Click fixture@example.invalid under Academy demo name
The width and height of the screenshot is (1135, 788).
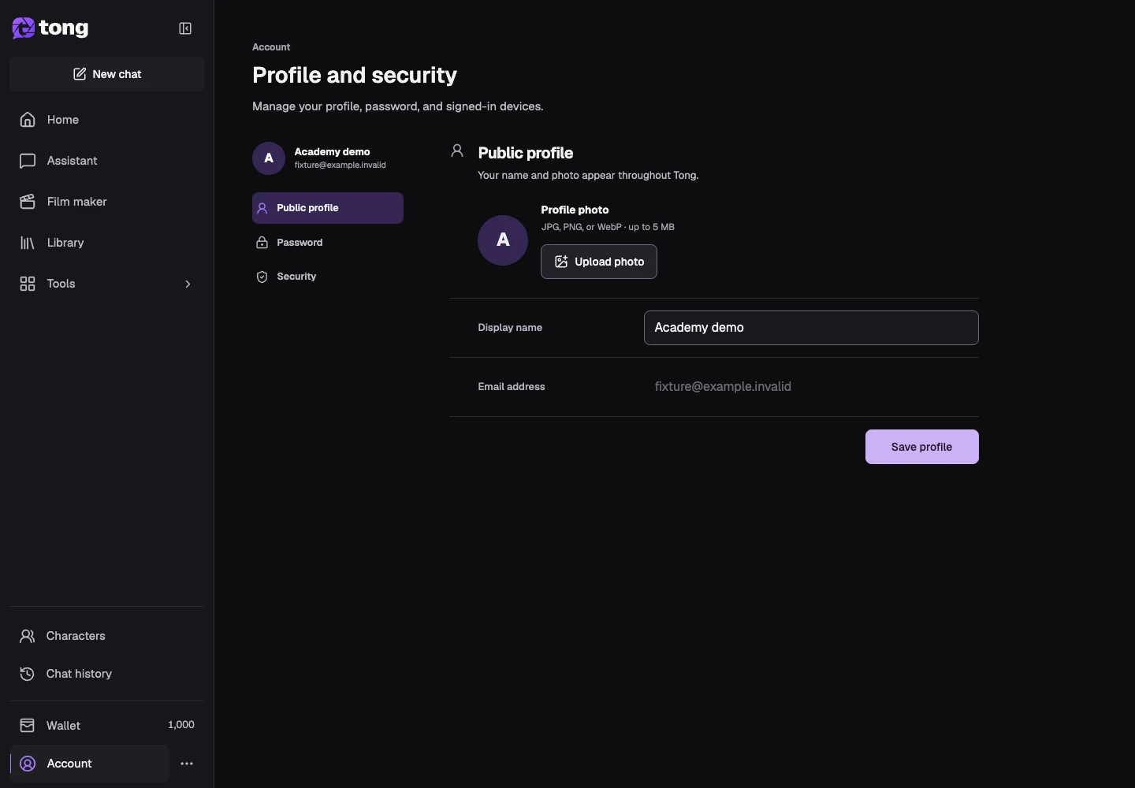(x=340, y=165)
